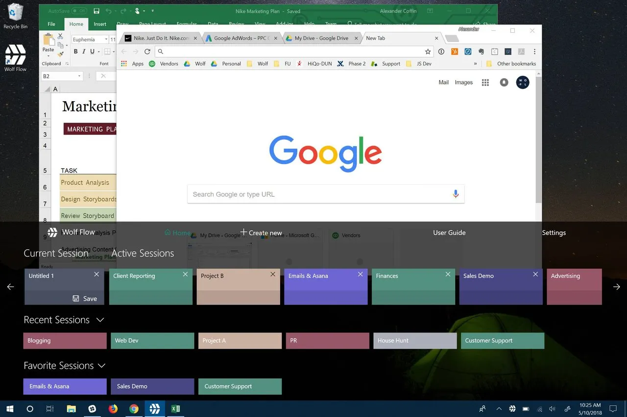The width and height of the screenshot is (627, 417).
Task: Open the Mail link on Google page
Action: pyautogui.click(x=443, y=82)
